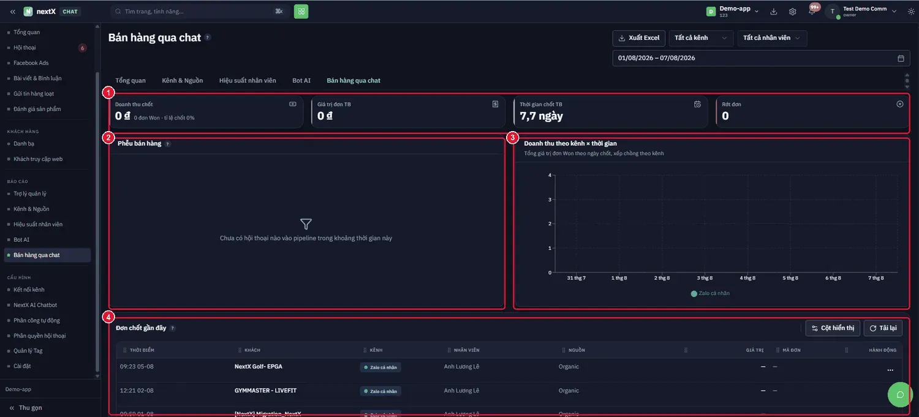Click the nextX logo icon
The height and width of the screenshot is (417, 919).
(x=28, y=12)
